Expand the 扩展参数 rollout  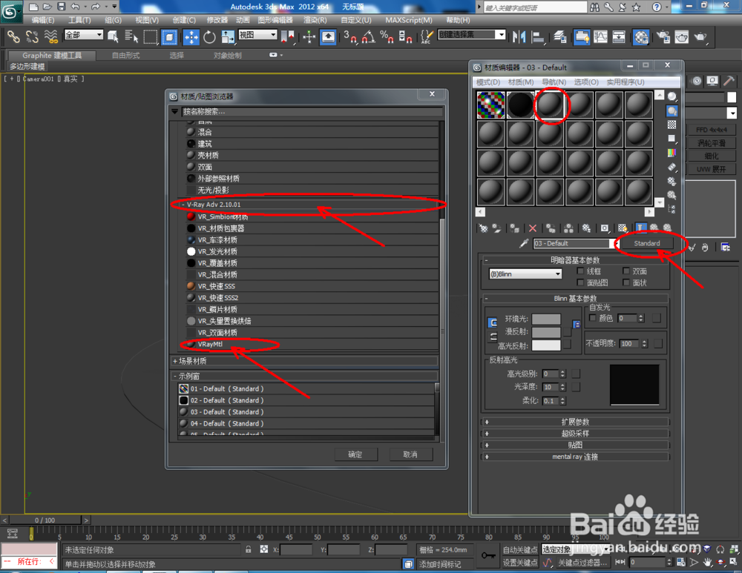click(575, 422)
